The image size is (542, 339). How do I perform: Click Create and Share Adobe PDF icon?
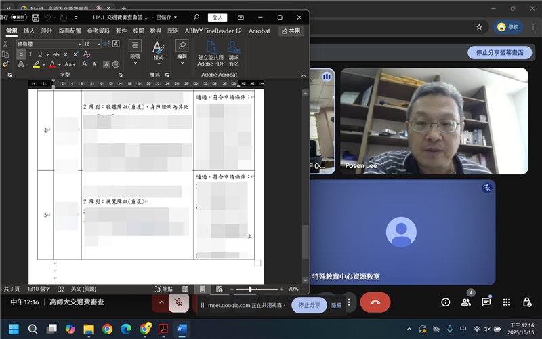(211, 53)
